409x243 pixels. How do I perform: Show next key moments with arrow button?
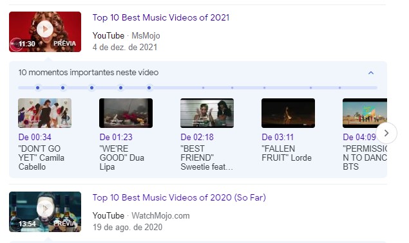click(x=386, y=133)
